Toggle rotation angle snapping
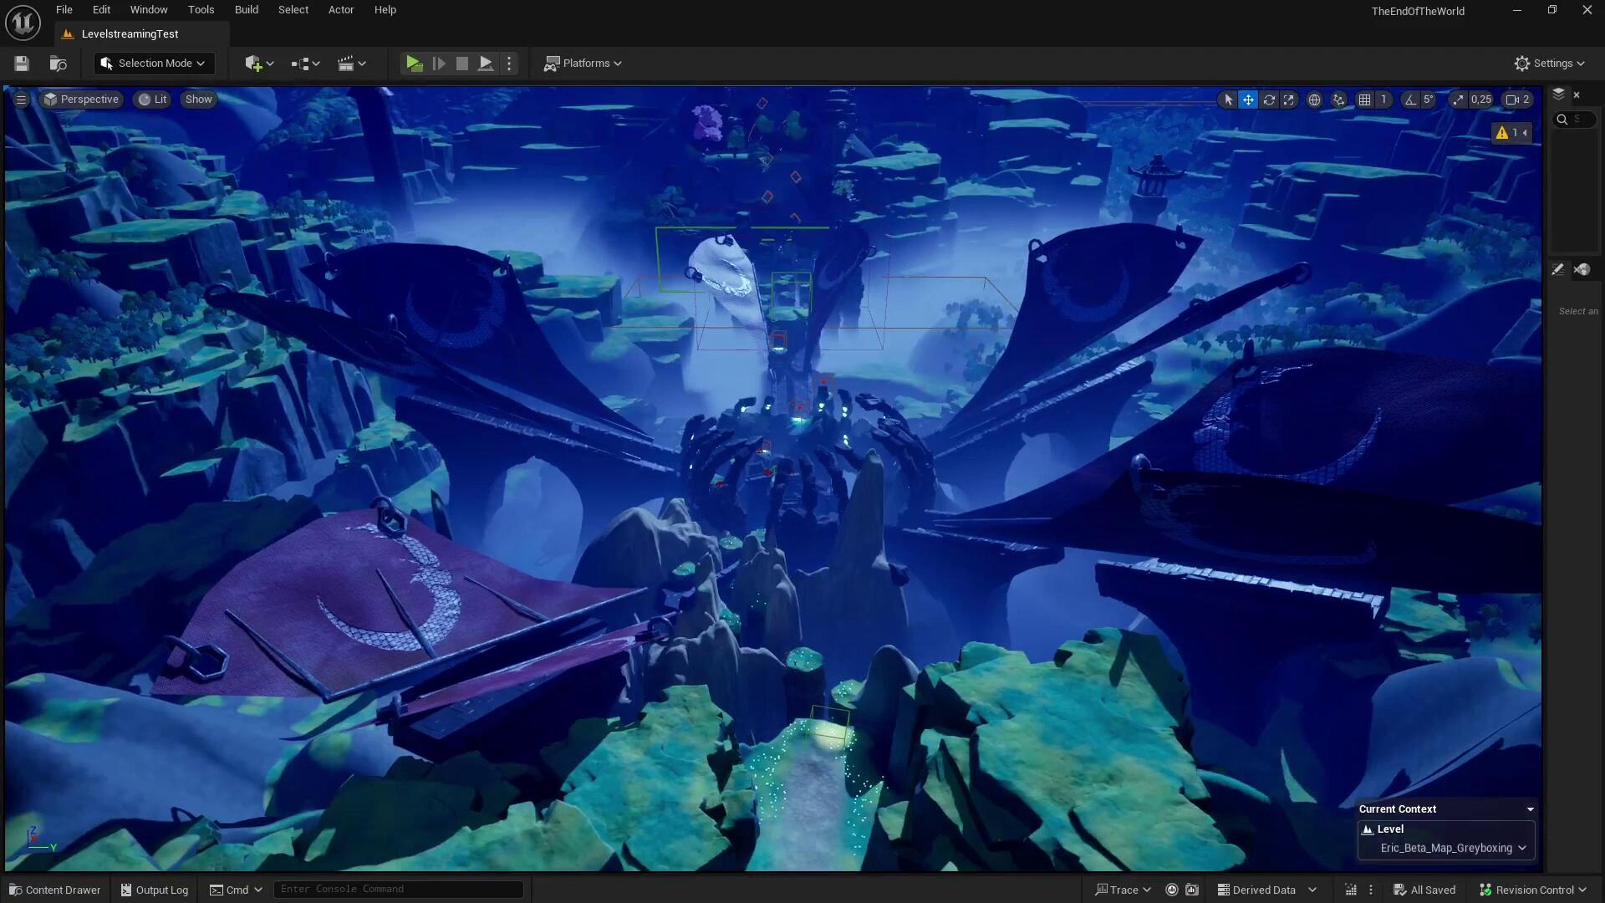The image size is (1605, 903). [1410, 99]
